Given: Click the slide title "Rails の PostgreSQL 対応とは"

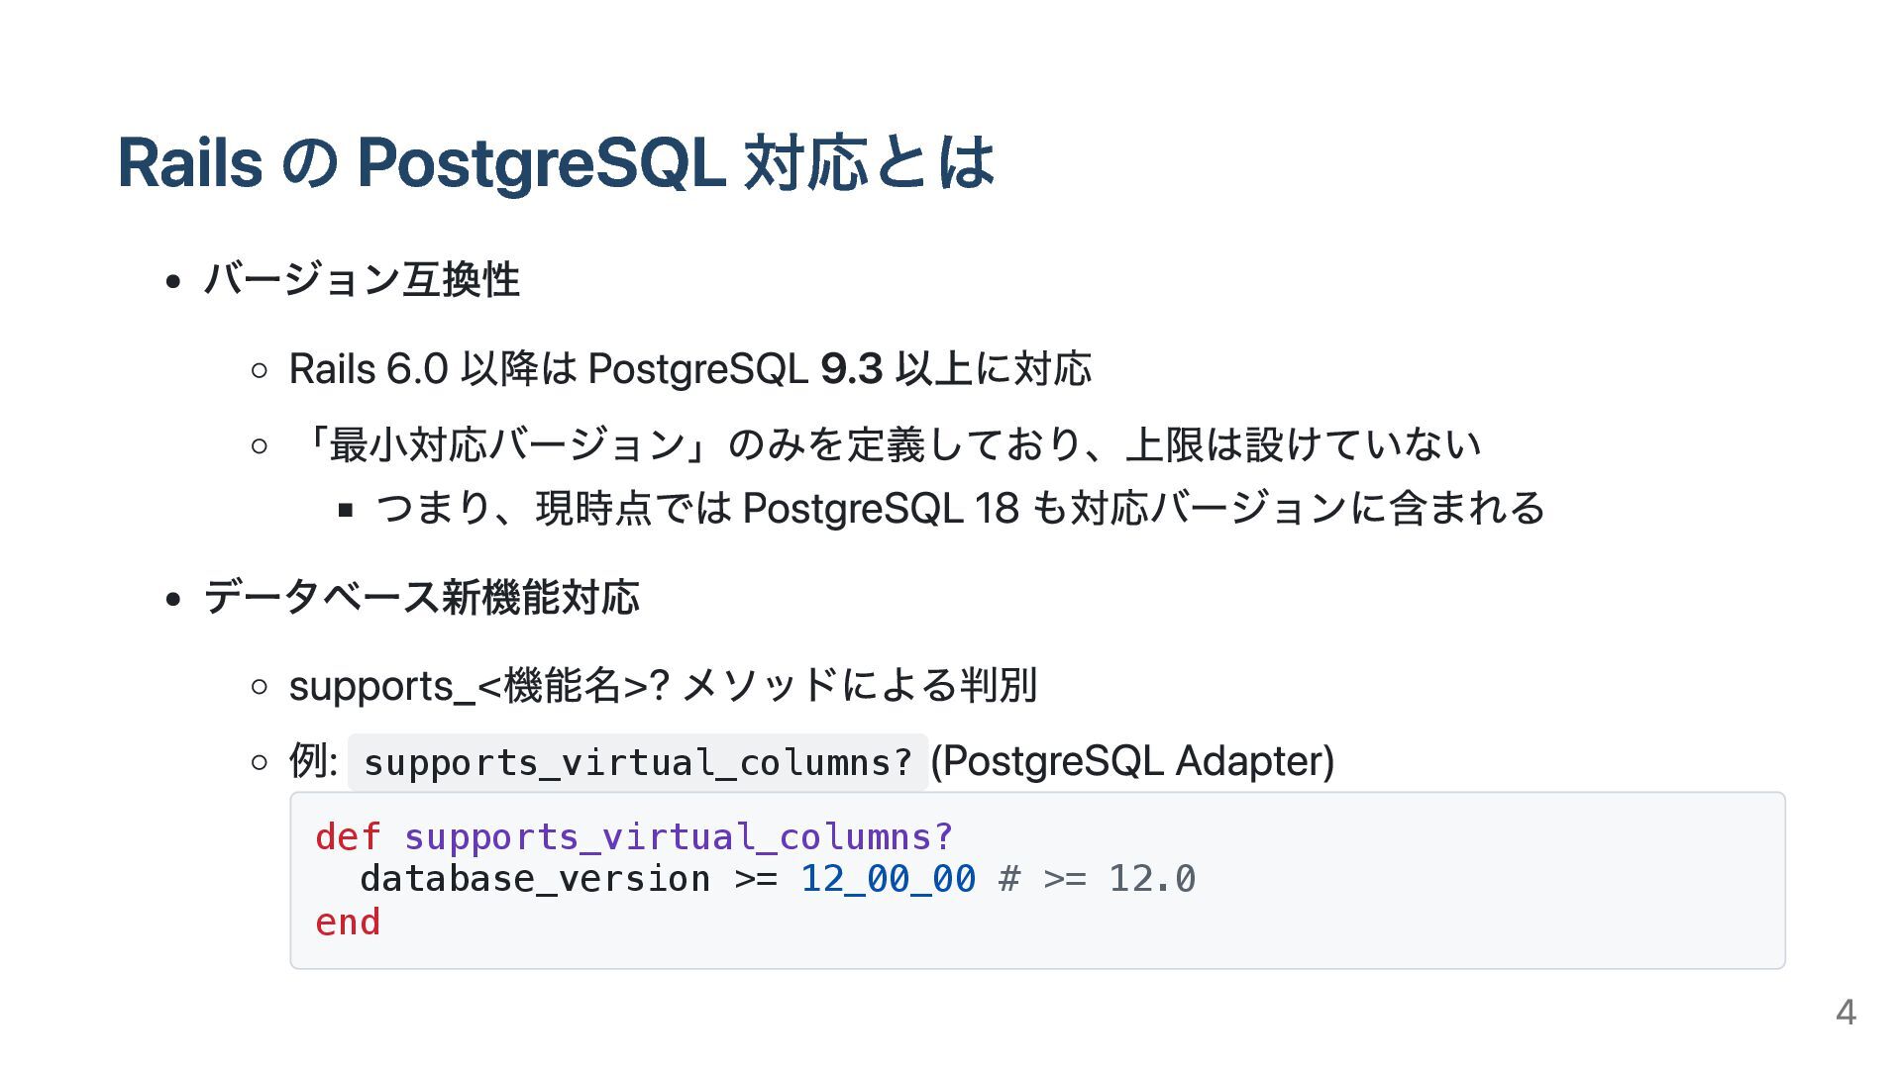Looking at the screenshot, I should 556,162.
